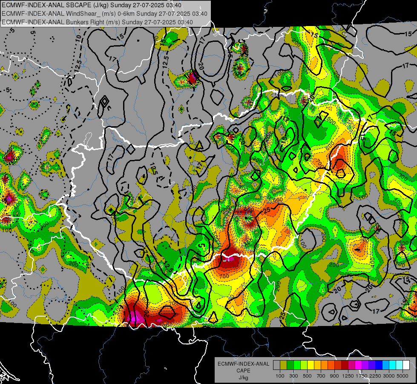Click the legend value 300

[x=293, y=376]
